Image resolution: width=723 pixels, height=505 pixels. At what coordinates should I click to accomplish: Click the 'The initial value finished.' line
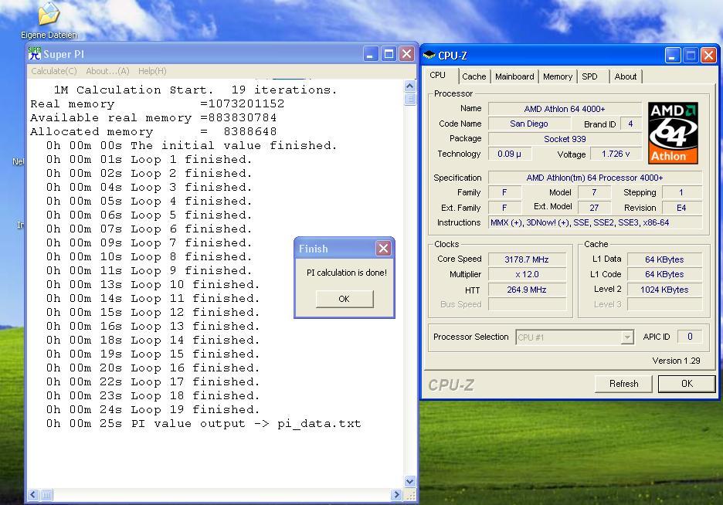(192, 146)
